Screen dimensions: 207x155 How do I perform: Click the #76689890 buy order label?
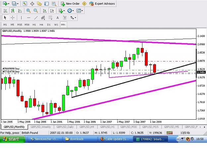coord(11,69)
